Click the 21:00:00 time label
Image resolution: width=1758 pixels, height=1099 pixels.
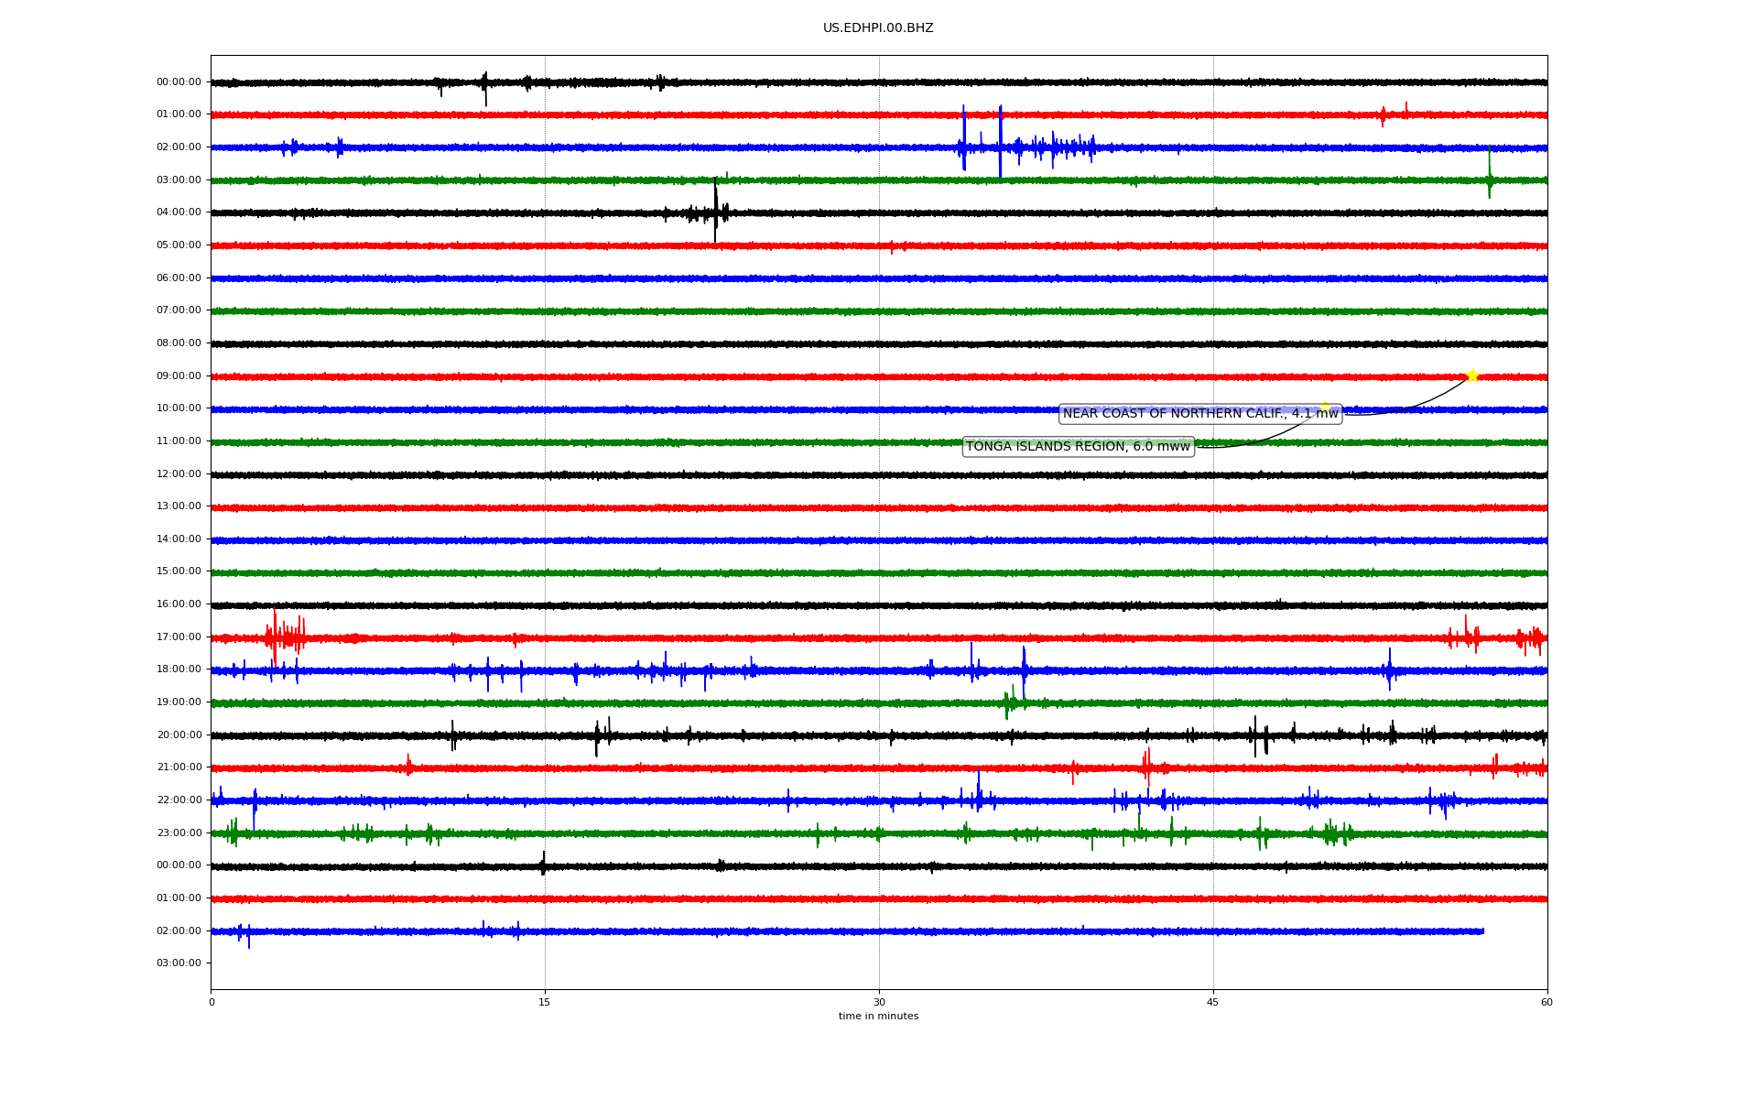[179, 767]
